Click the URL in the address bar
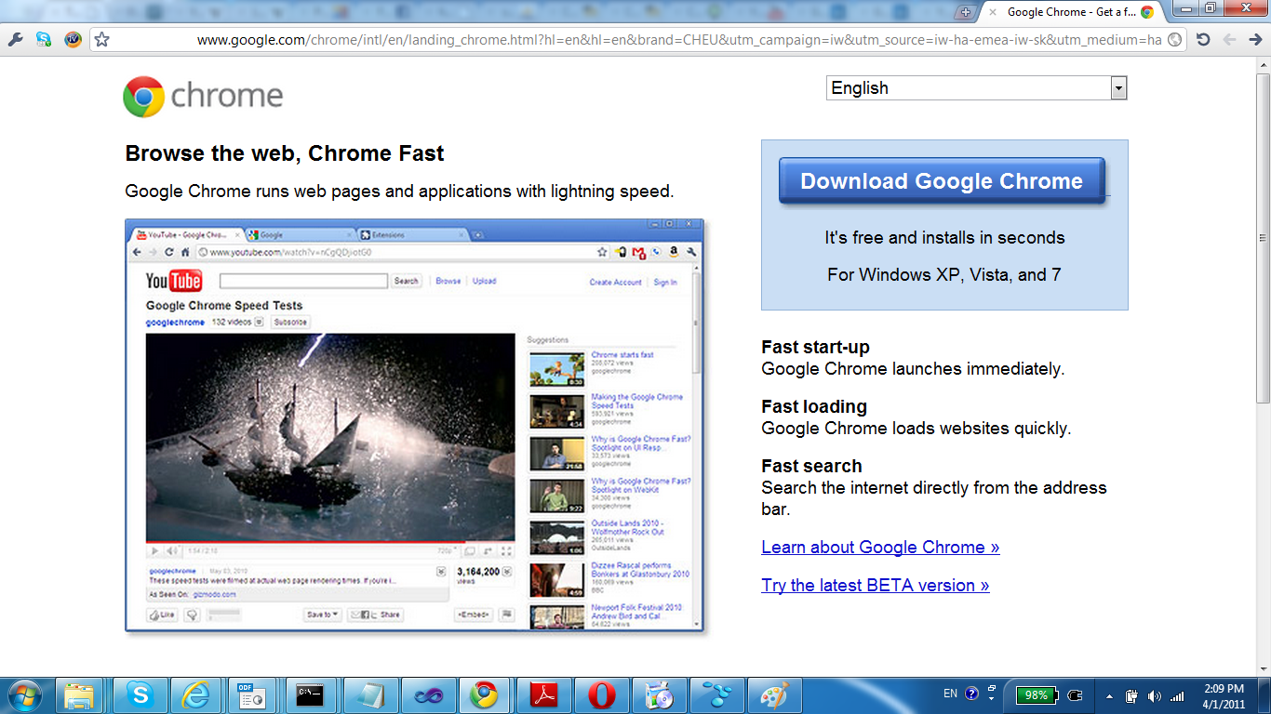The width and height of the screenshot is (1271, 714). point(679,40)
